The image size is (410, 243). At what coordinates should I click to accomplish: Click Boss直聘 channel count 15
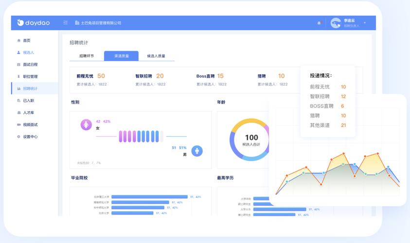point(220,76)
